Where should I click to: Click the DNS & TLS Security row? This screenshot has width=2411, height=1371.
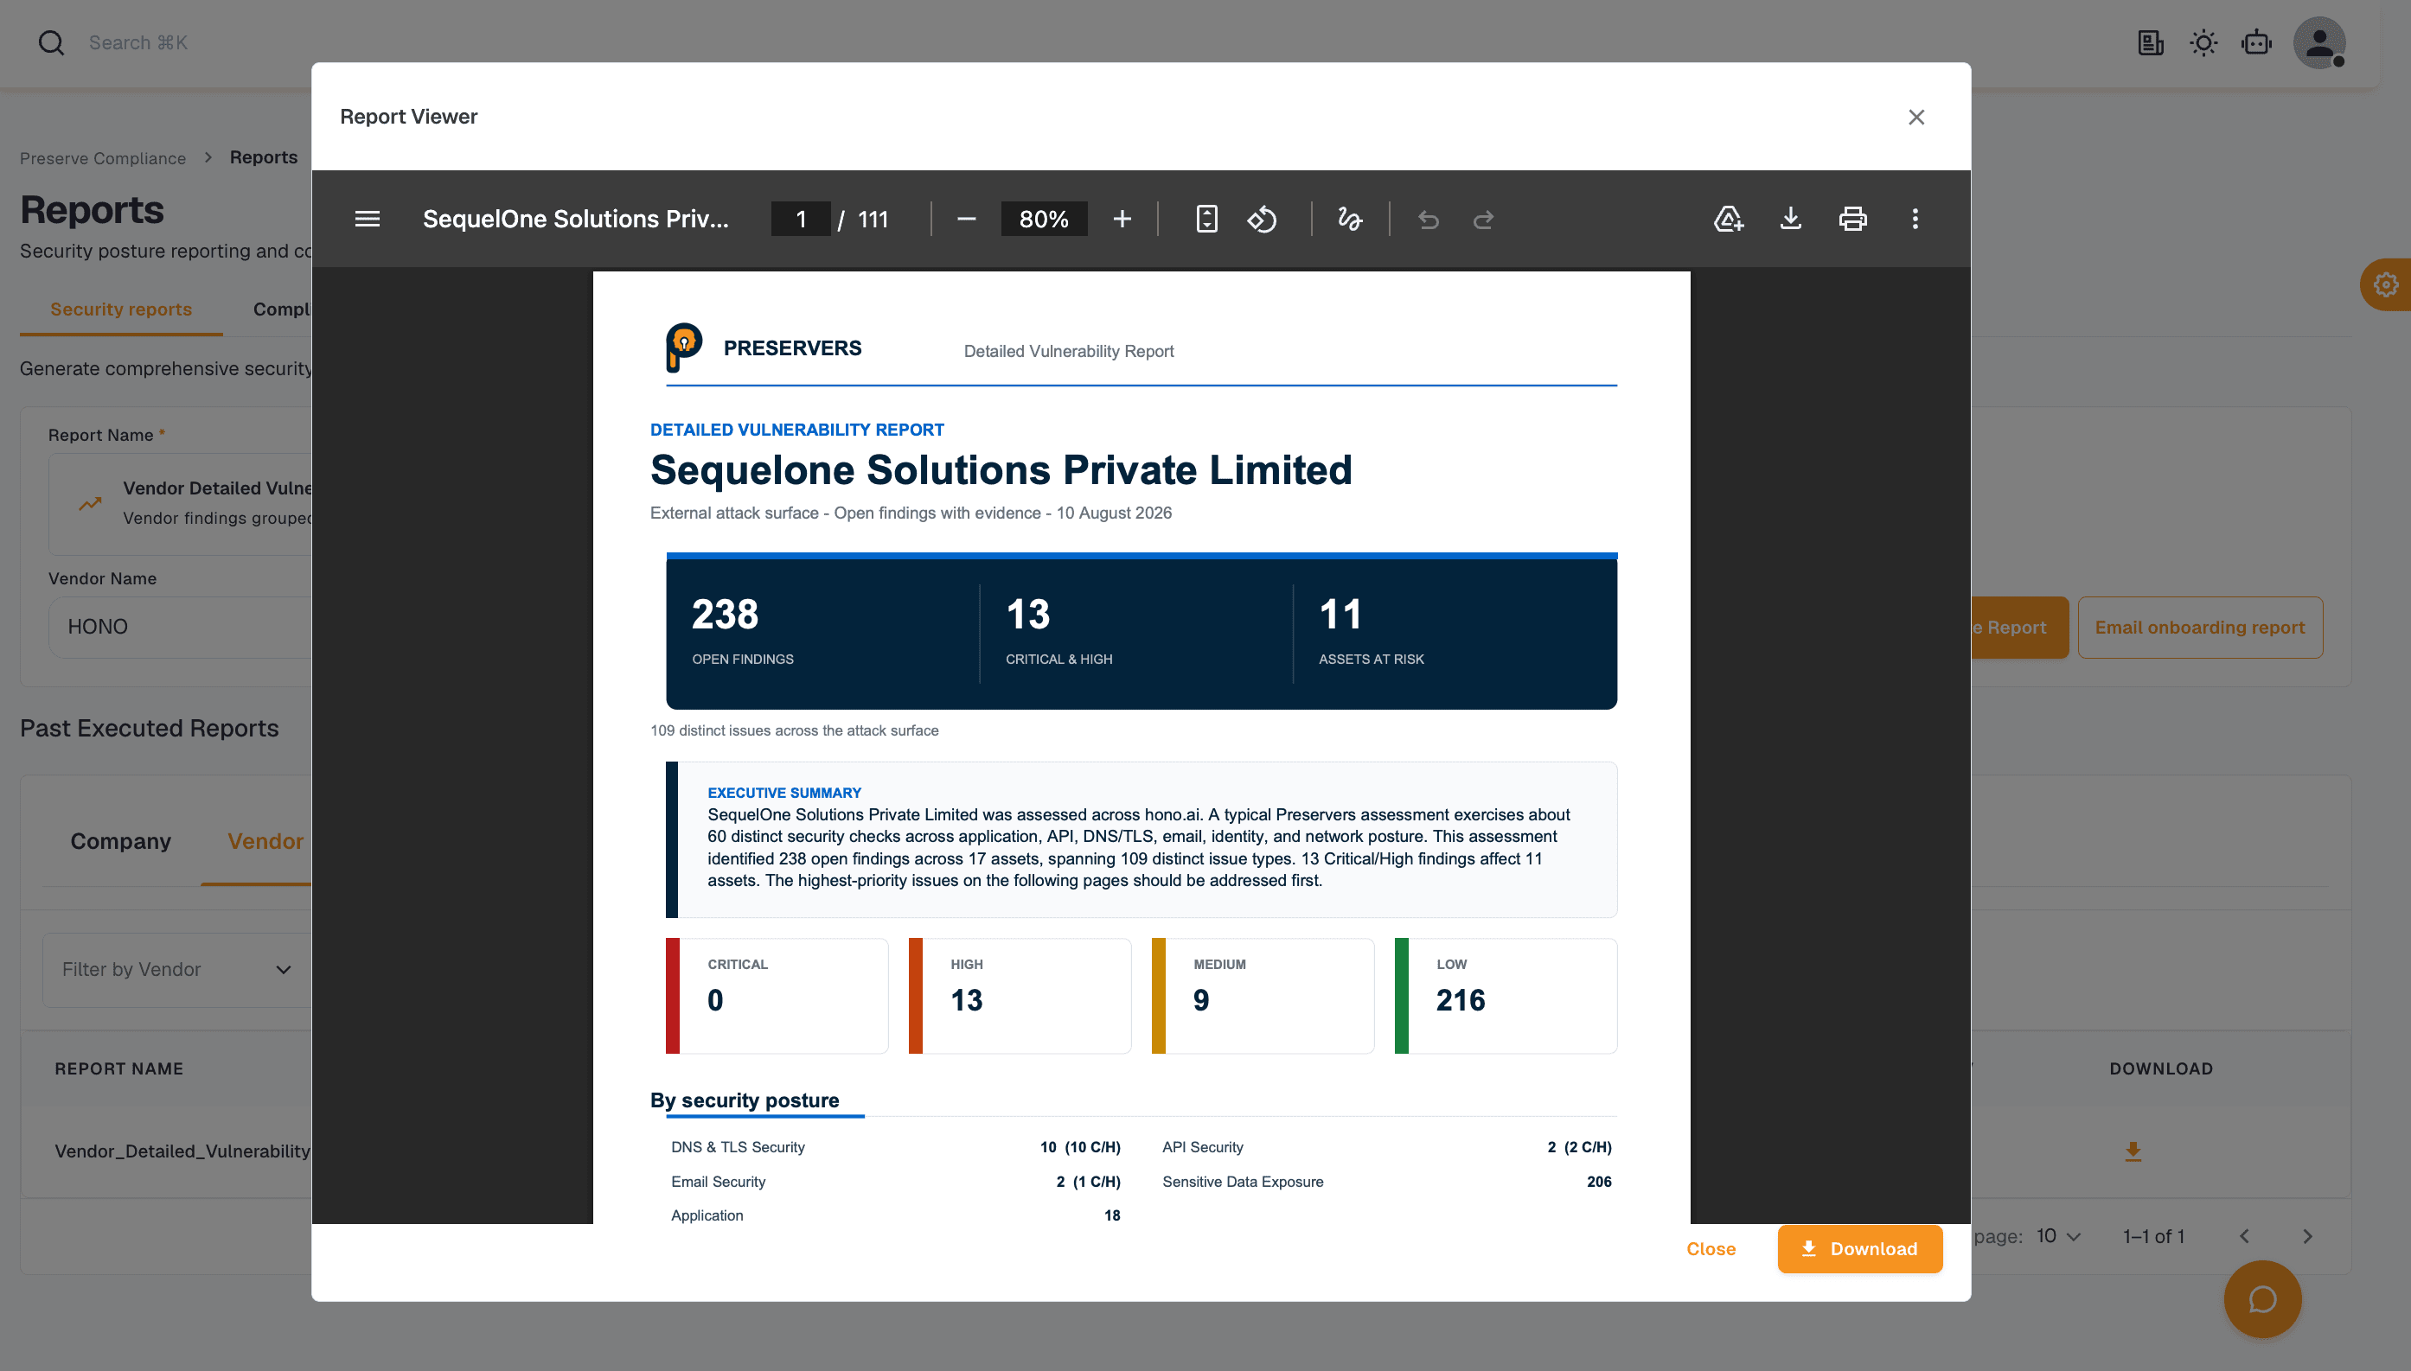[x=896, y=1147]
